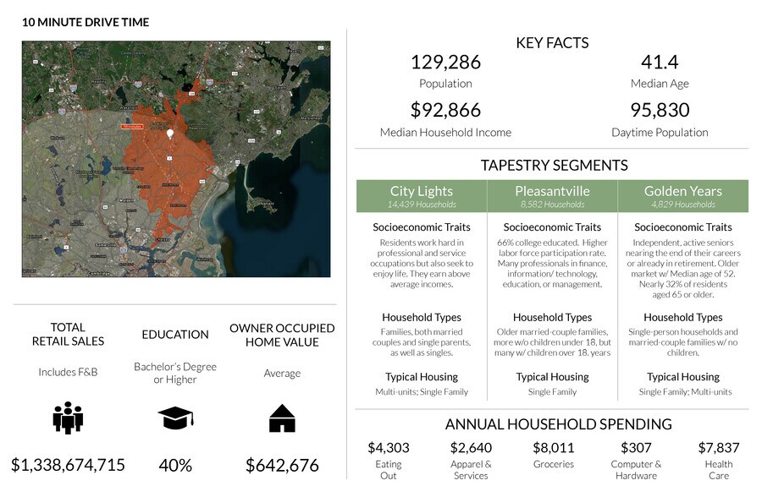Click the 40% education percentage
Screen dimensions: 762x497
[x=175, y=465]
